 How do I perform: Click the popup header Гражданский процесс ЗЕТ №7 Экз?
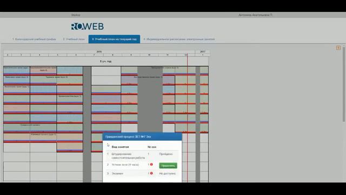coord(142,136)
